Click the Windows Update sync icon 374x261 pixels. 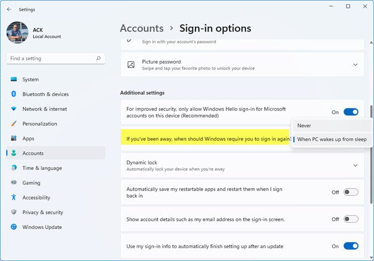(14, 227)
